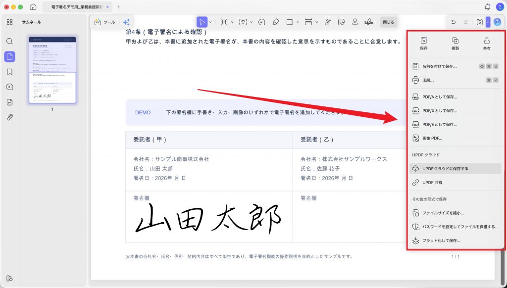Choose PDF/X として保存...

pos(456,110)
